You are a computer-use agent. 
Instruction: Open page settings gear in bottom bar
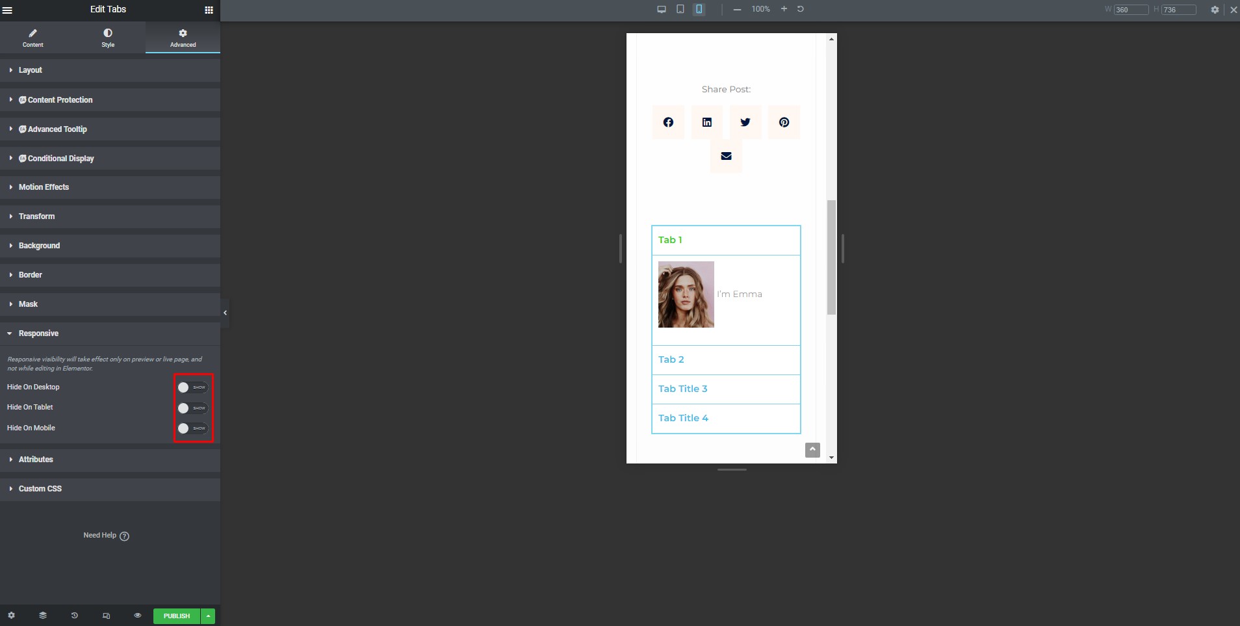click(11, 616)
